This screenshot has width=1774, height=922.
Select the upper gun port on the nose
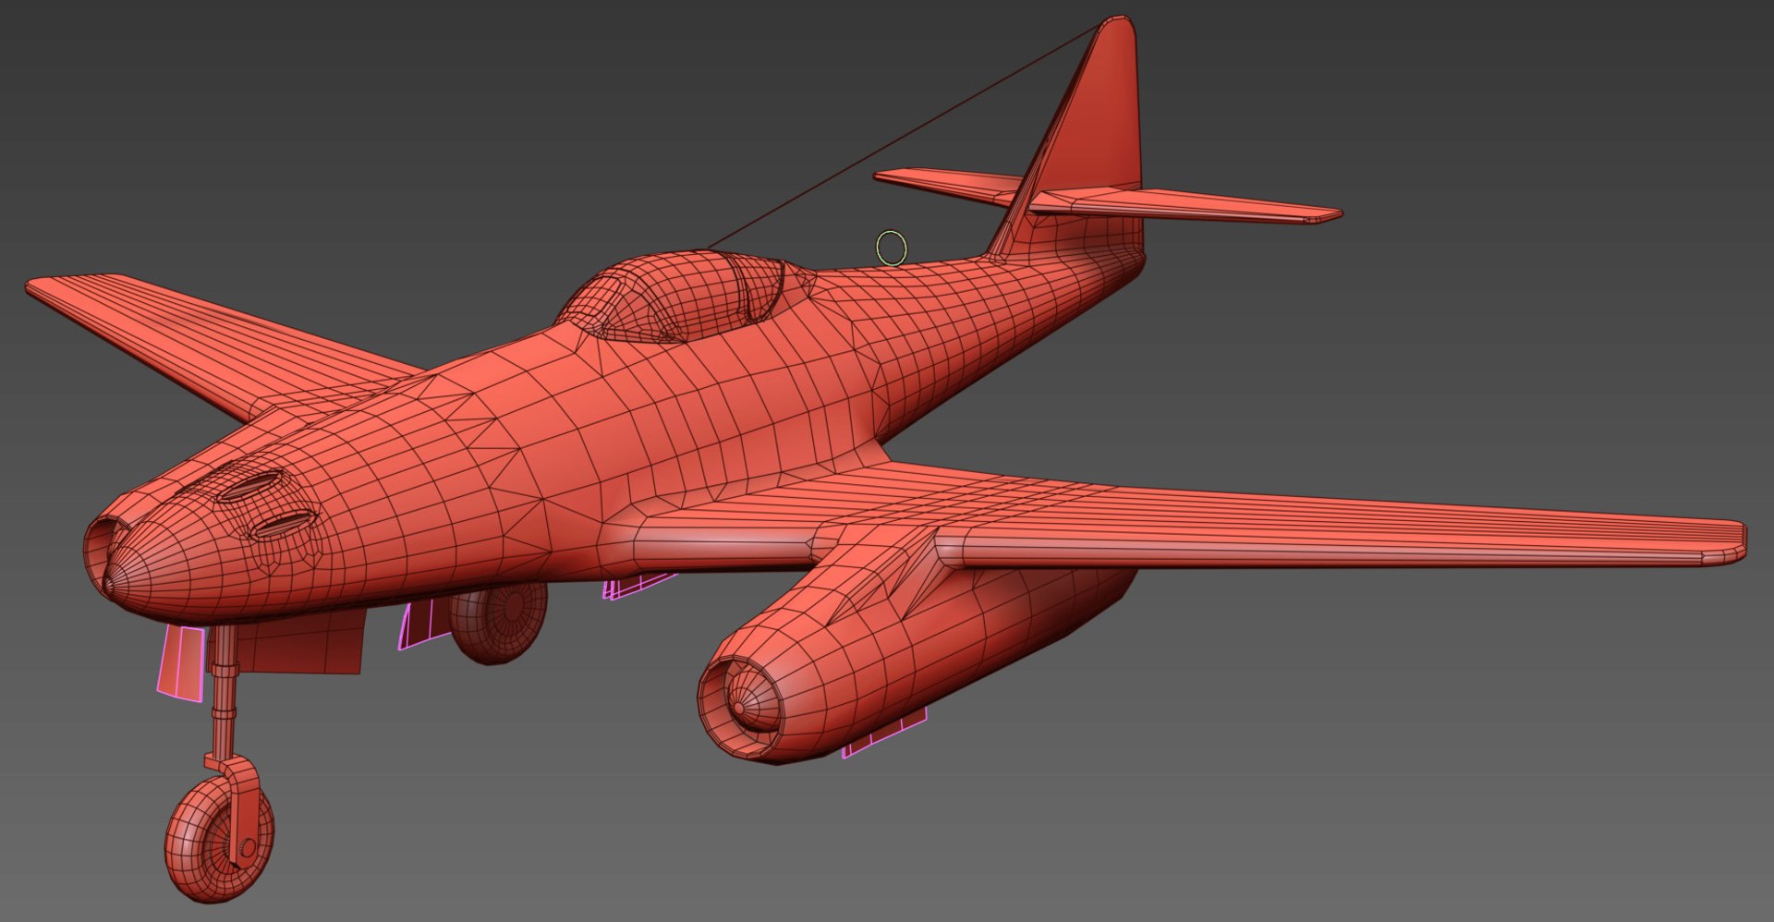coord(249,487)
